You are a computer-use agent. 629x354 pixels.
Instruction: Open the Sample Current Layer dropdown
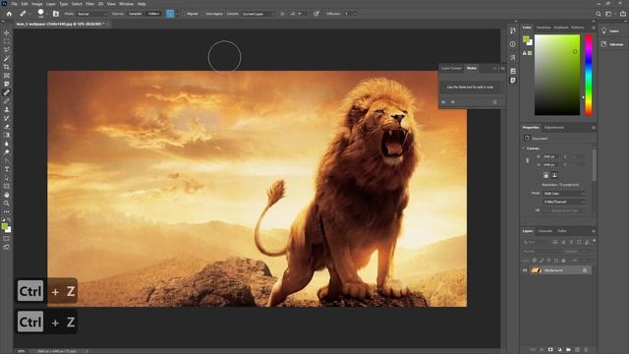click(x=258, y=14)
